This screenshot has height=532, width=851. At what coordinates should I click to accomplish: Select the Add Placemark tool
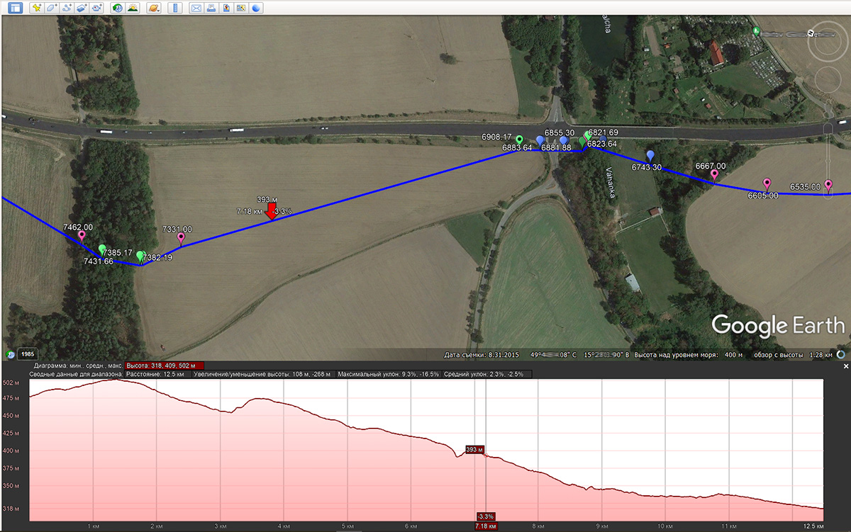(x=35, y=9)
